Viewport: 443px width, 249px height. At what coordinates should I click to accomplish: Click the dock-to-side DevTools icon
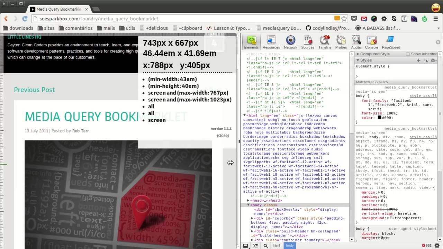(x=245, y=246)
